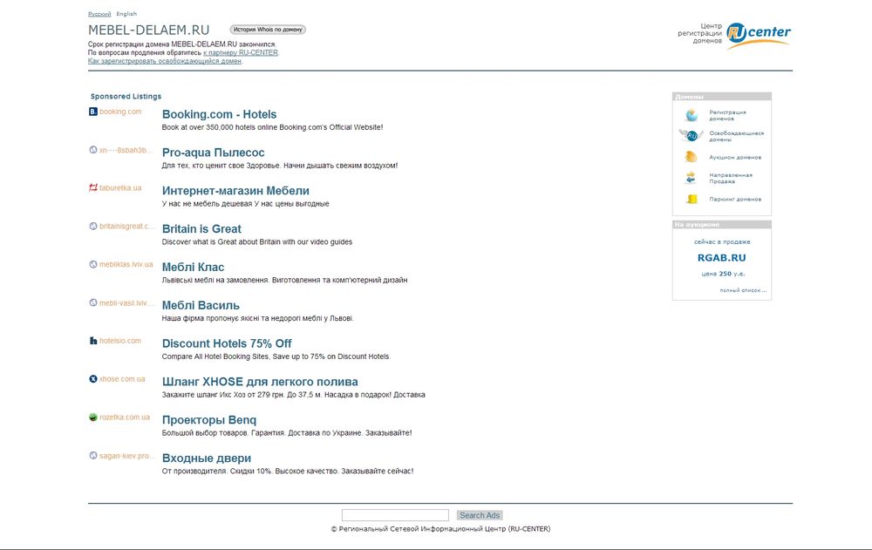Click the globe icon beside mebli-vasil.lviv listing

tap(93, 302)
